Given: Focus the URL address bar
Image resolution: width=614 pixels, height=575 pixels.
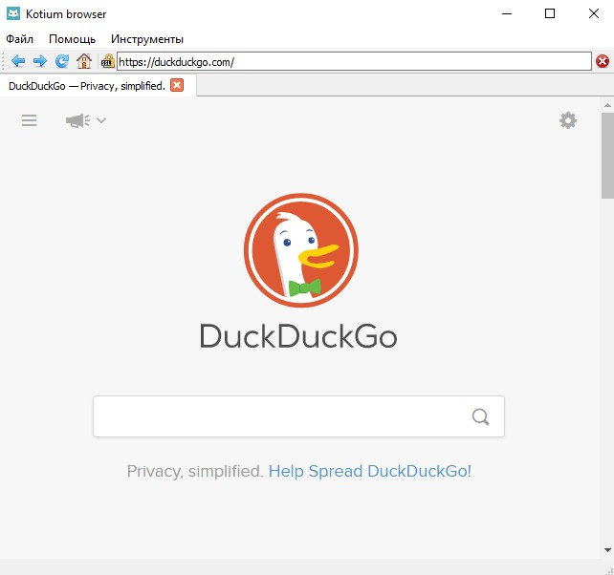Looking at the screenshot, I should click(x=354, y=61).
